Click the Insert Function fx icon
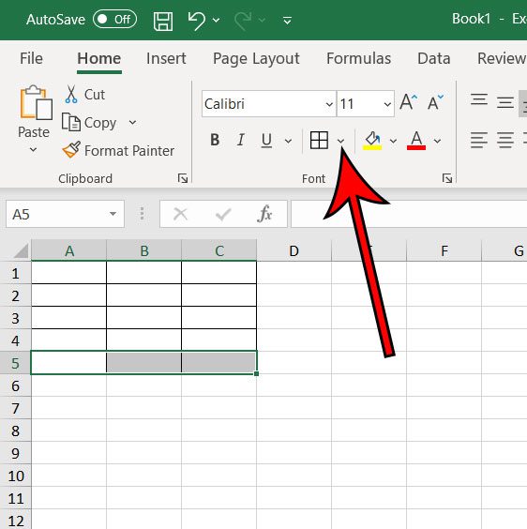Viewport: 527px width, 529px height. [264, 214]
